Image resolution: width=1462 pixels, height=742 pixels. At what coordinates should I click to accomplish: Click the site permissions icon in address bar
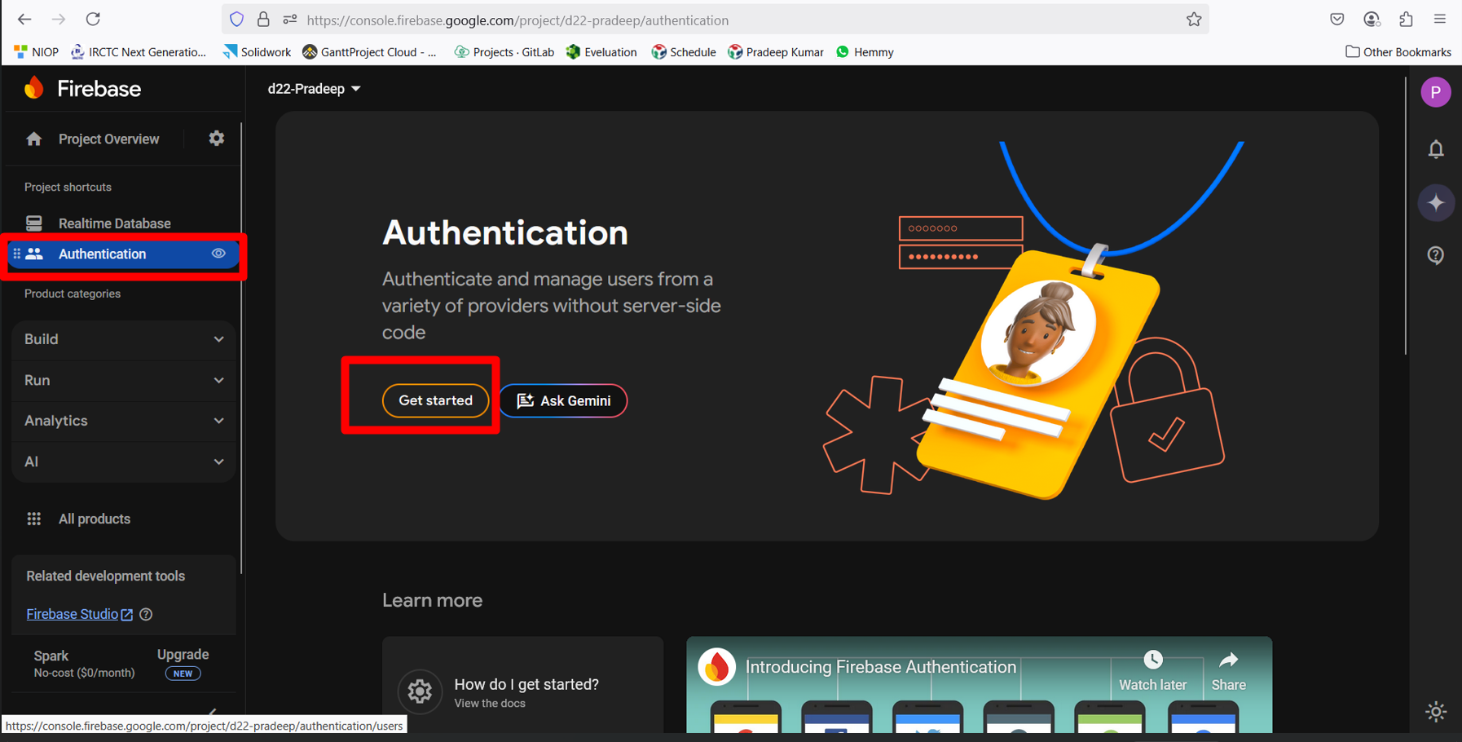pos(290,20)
